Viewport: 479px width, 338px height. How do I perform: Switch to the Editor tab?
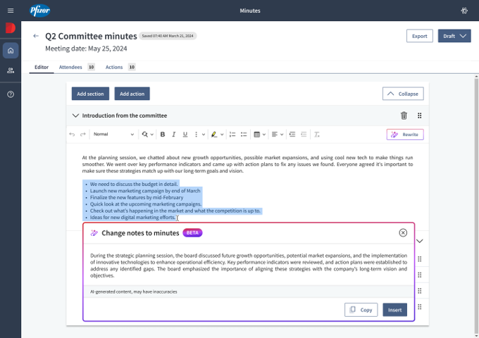point(42,67)
